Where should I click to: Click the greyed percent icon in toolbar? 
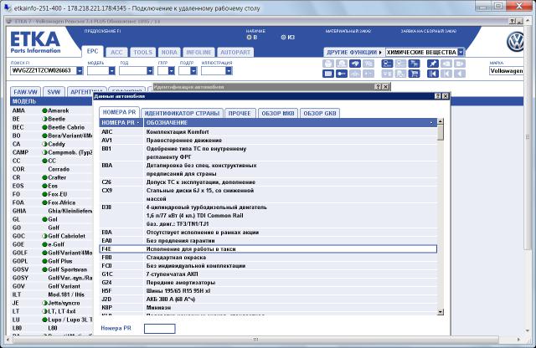pos(368,64)
